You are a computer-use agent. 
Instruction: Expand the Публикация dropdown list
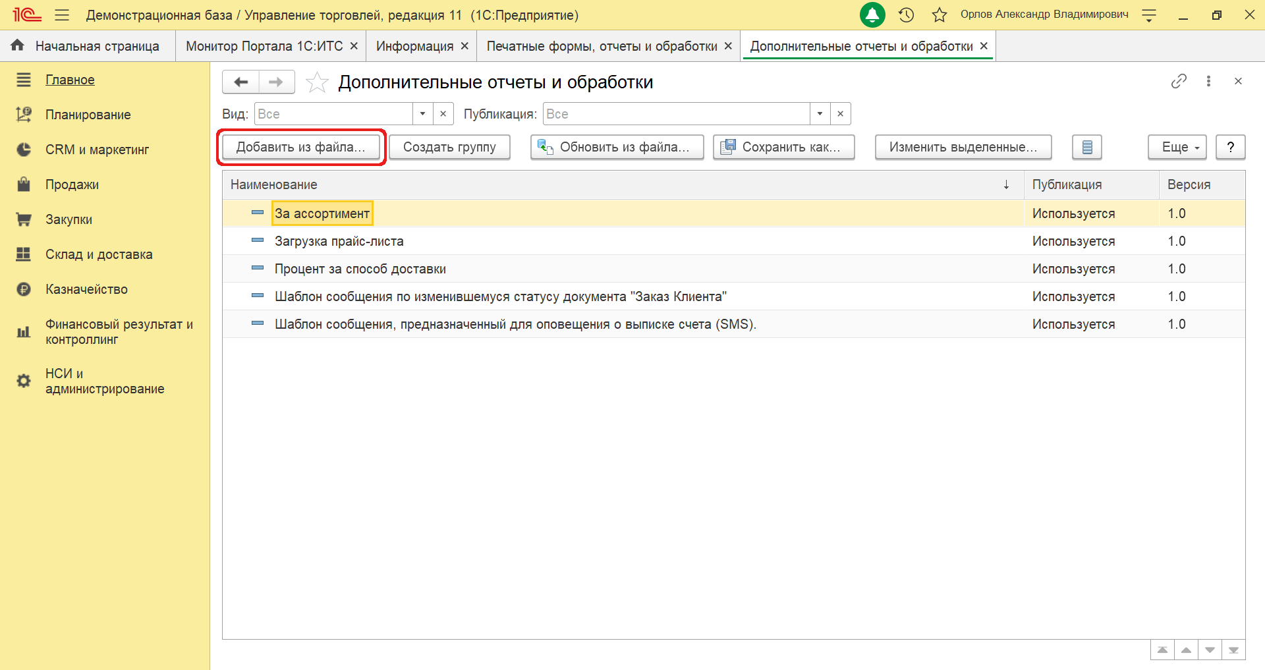pos(820,114)
